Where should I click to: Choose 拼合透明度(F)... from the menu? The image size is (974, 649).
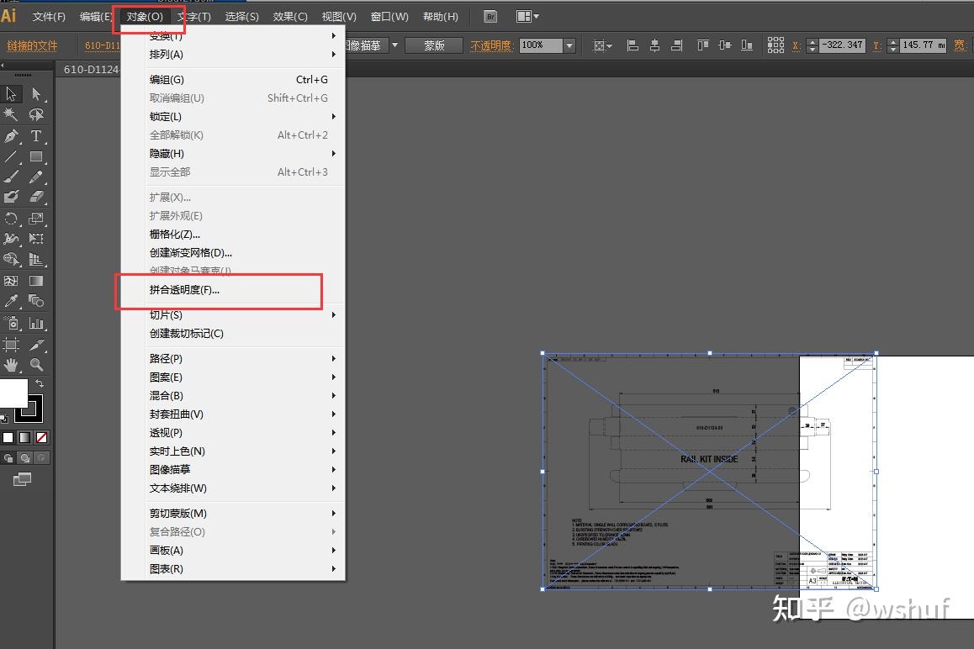[x=184, y=290]
